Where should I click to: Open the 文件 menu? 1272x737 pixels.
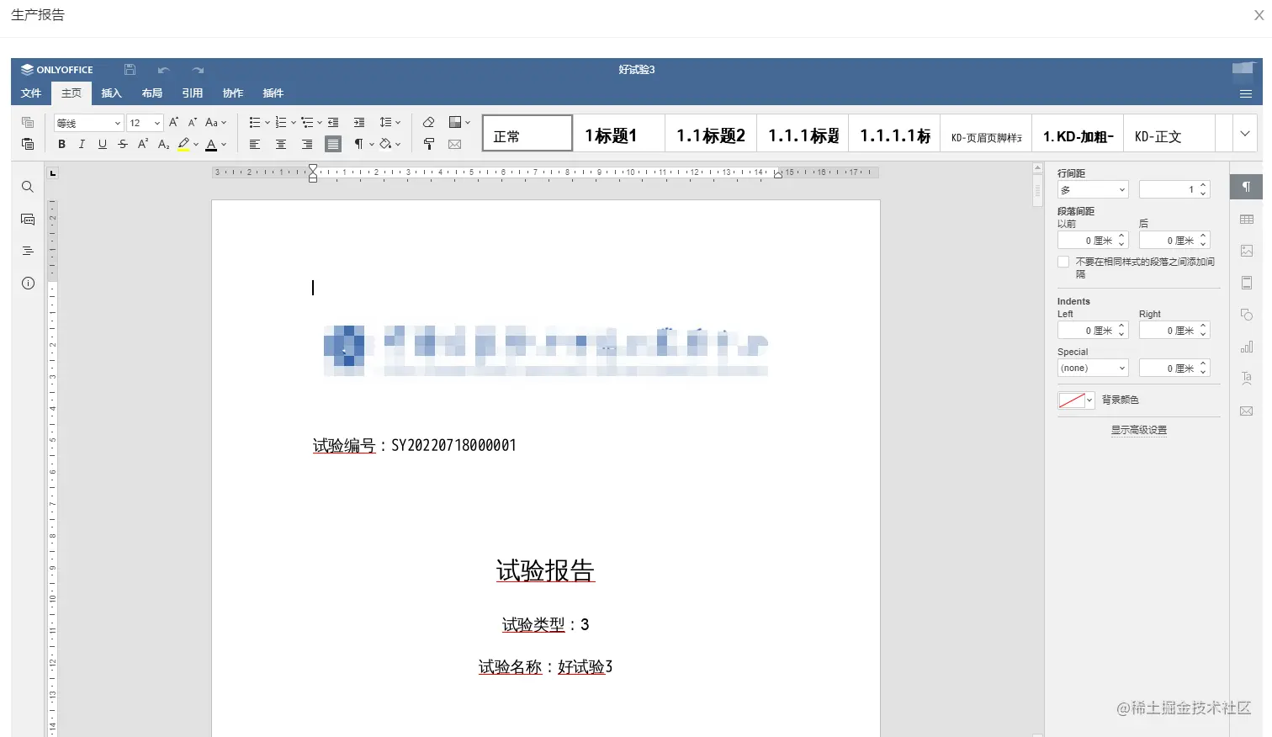pyautogui.click(x=30, y=93)
